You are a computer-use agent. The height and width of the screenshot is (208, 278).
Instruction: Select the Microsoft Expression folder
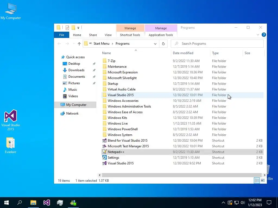point(182,72)
